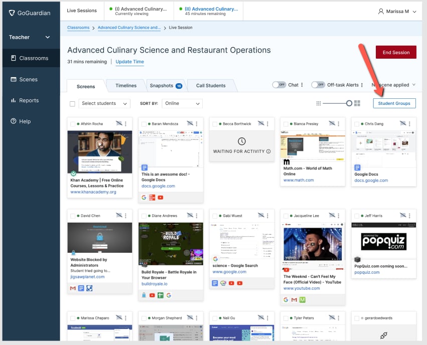Open the popquiz.com link
The image size is (427, 345).
point(367,272)
